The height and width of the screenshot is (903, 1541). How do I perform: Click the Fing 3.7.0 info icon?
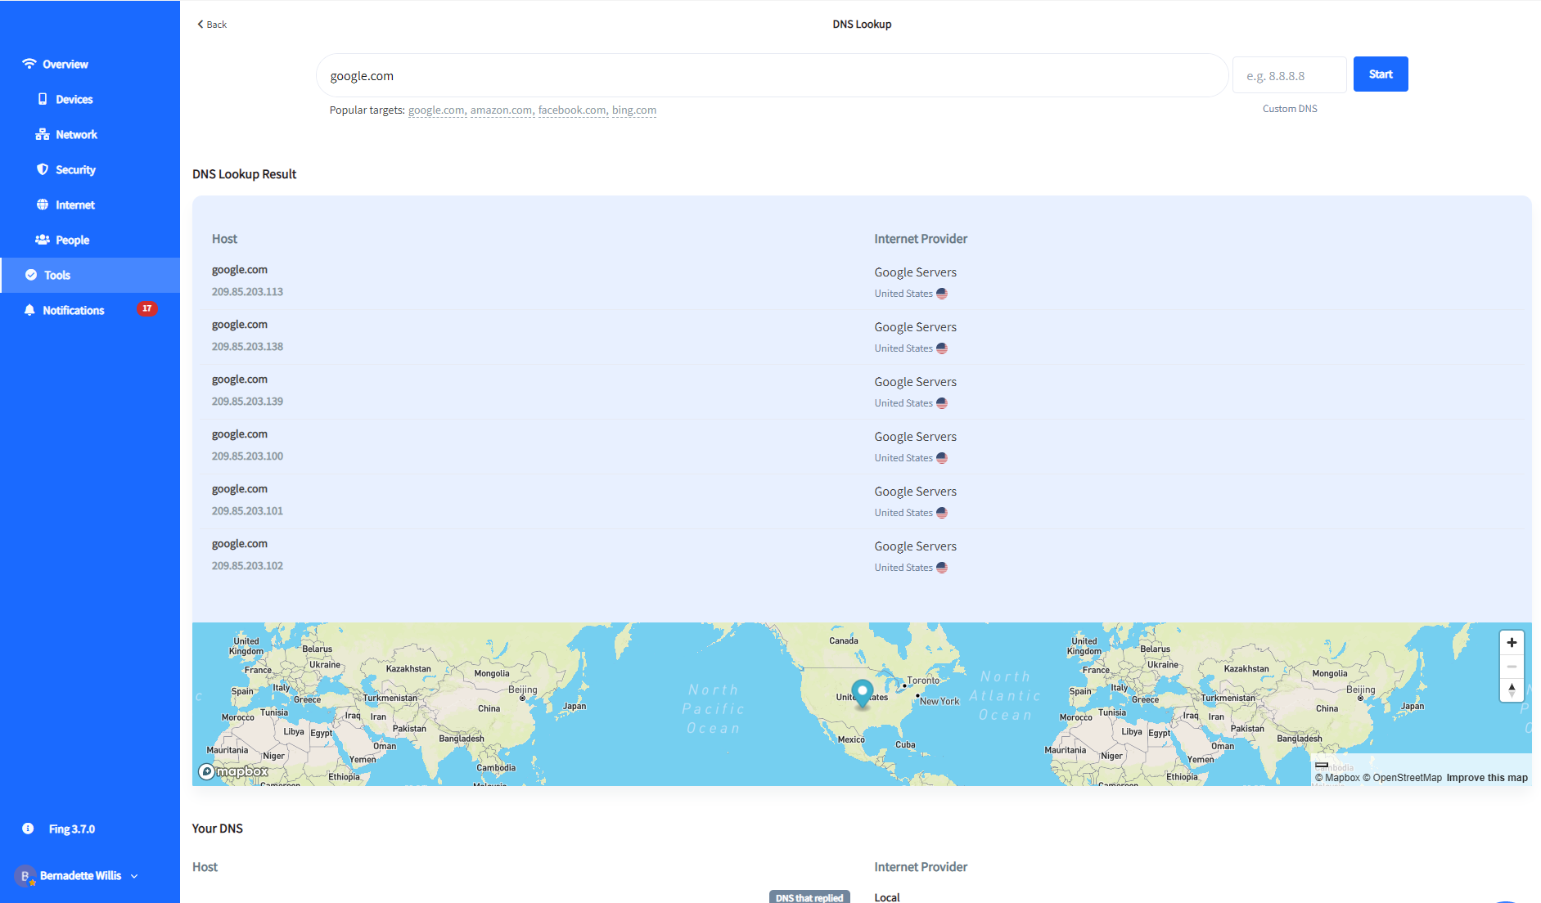tap(28, 829)
